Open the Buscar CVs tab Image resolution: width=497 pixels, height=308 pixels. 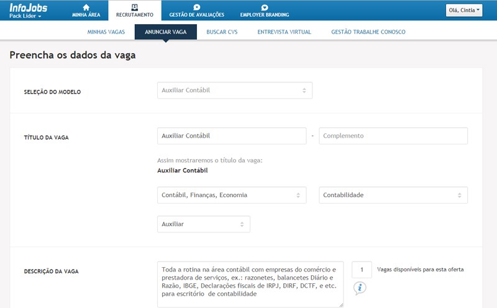[222, 32]
